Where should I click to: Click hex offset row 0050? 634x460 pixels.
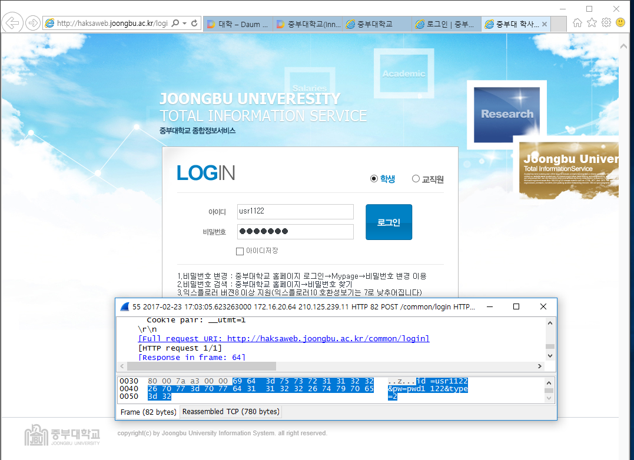coord(129,396)
